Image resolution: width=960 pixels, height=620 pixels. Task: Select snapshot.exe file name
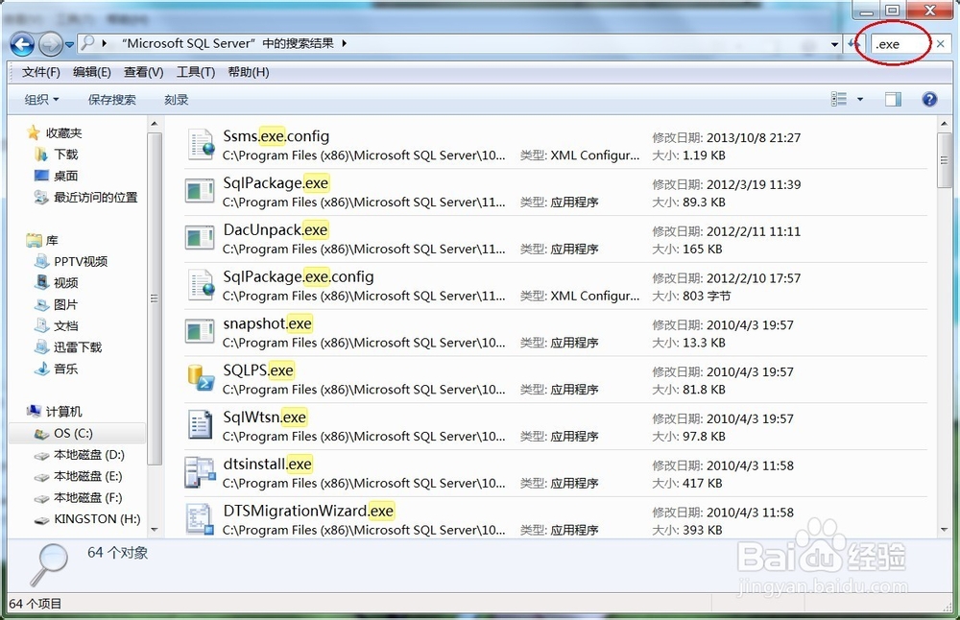[x=268, y=323]
